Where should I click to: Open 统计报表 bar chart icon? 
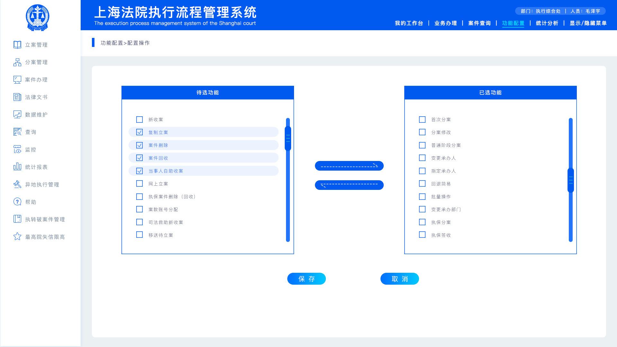17,167
